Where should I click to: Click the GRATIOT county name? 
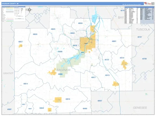[x=8, y=73]
